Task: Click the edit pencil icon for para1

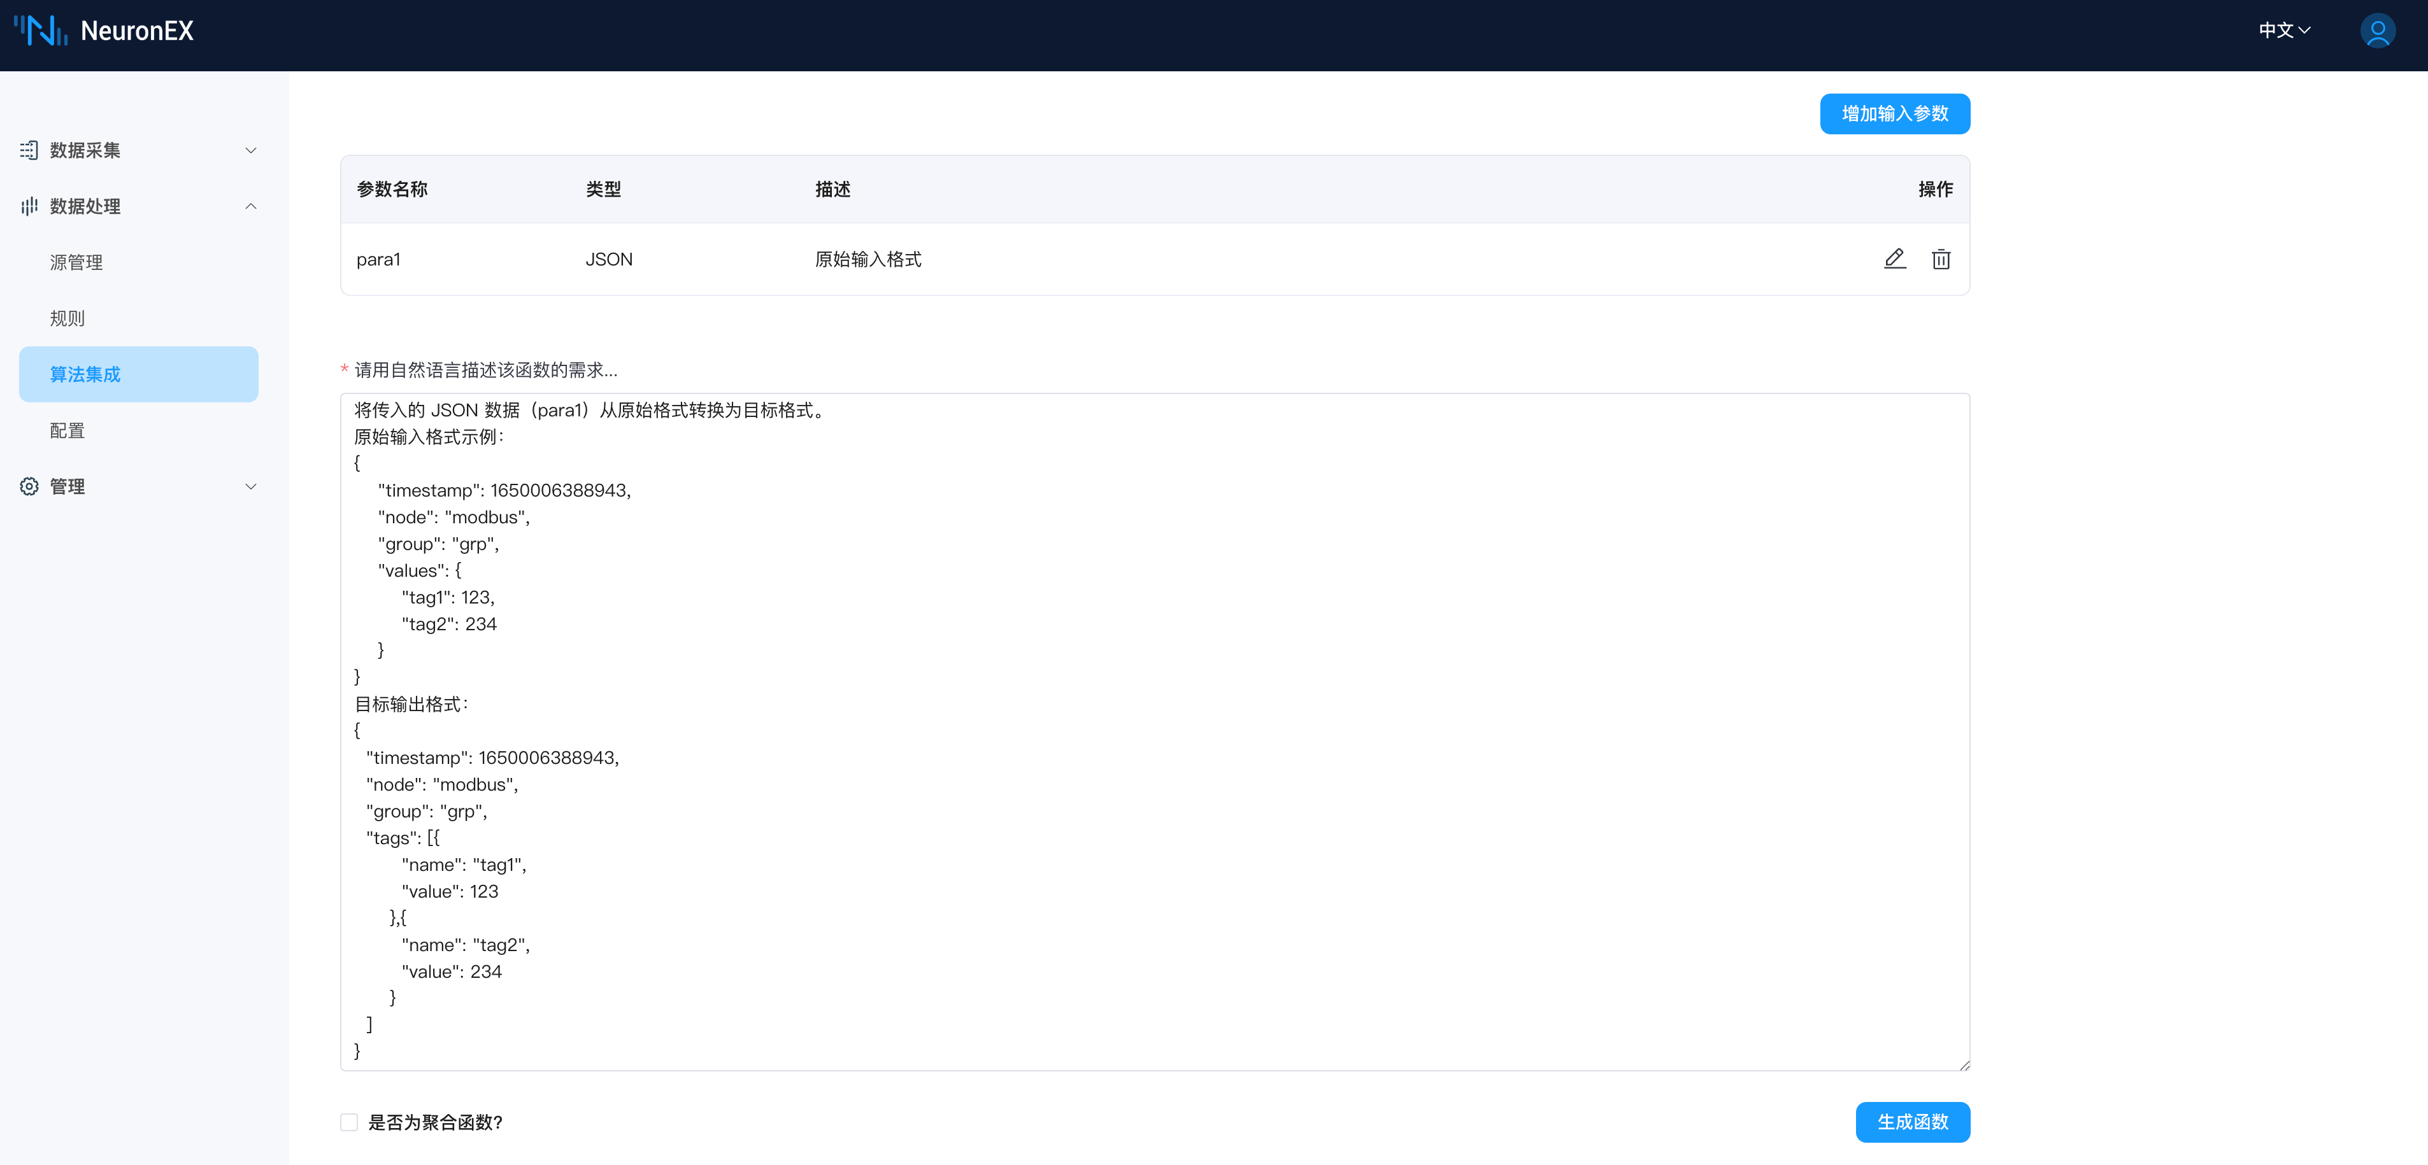Action: pyautogui.click(x=1894, y=259)
